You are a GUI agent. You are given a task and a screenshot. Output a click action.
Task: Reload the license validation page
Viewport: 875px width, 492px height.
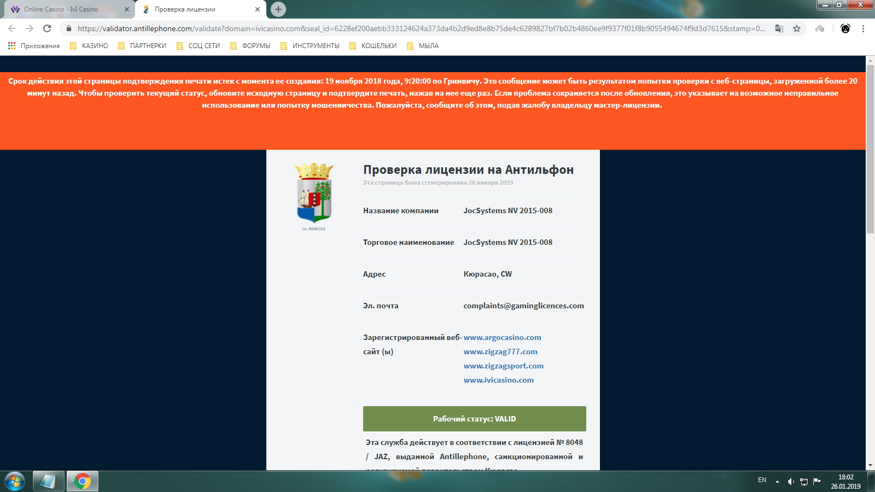pos(47,28)
